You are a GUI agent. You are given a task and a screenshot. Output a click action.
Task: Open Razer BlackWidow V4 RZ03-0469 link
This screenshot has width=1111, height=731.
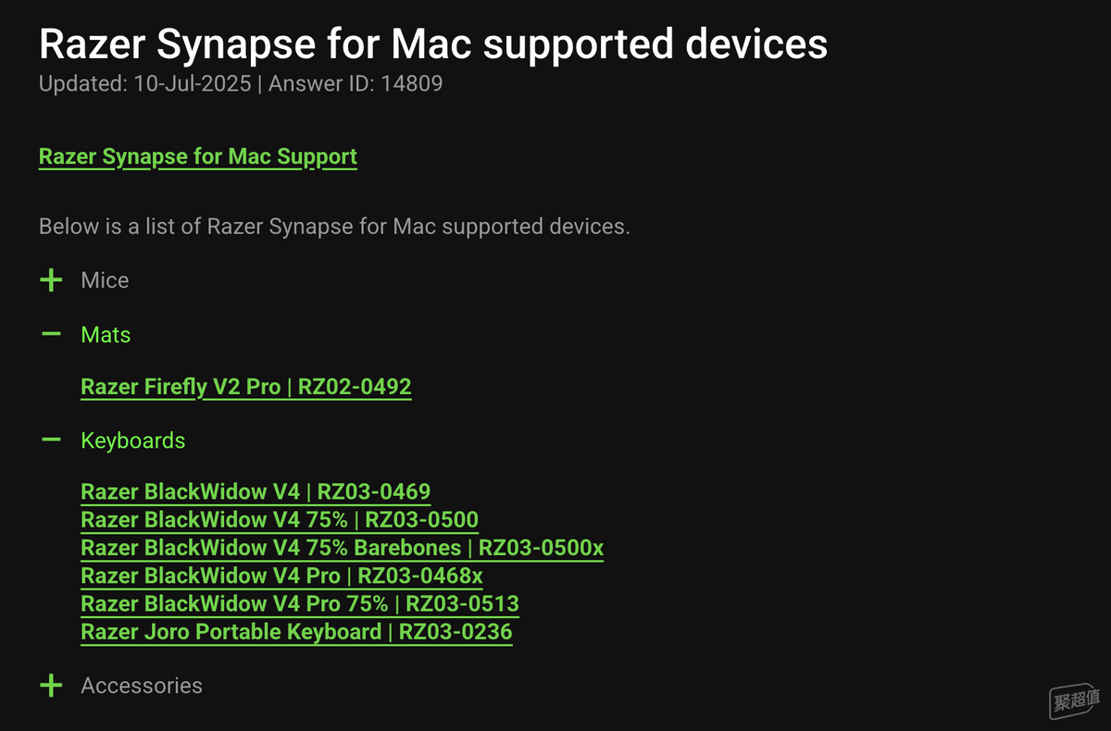pyautogui.click(x=256, y=491)
